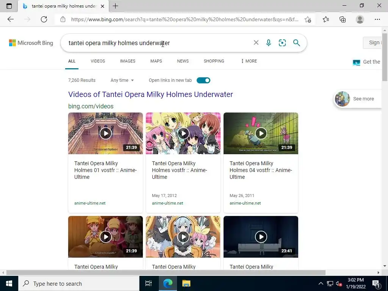Click the magnifier search submit icon
Image resolution: width=388 pixels, height=291 pixels.
[296, 43]
